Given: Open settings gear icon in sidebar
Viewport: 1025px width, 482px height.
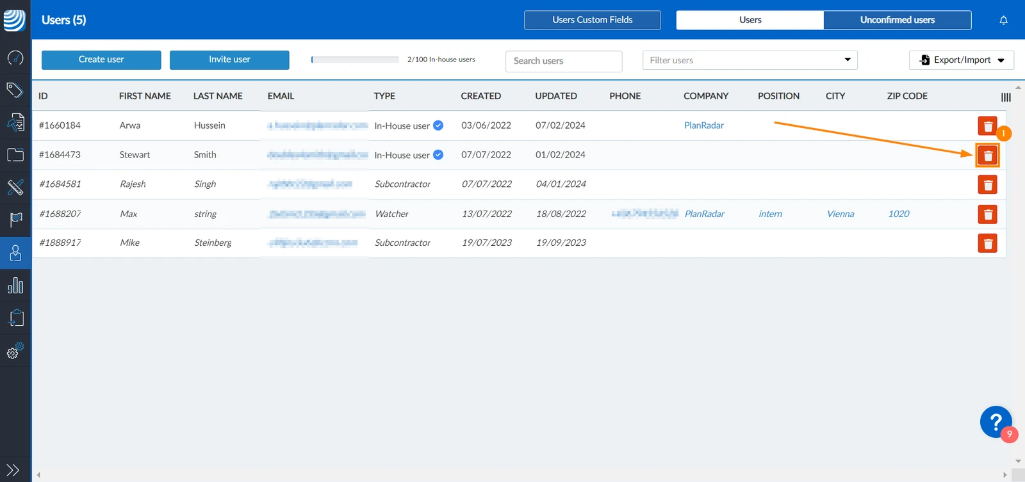Looking at the screenshot, I should coord(15,350).
